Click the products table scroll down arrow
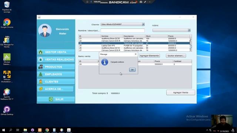 click(191, 50)
